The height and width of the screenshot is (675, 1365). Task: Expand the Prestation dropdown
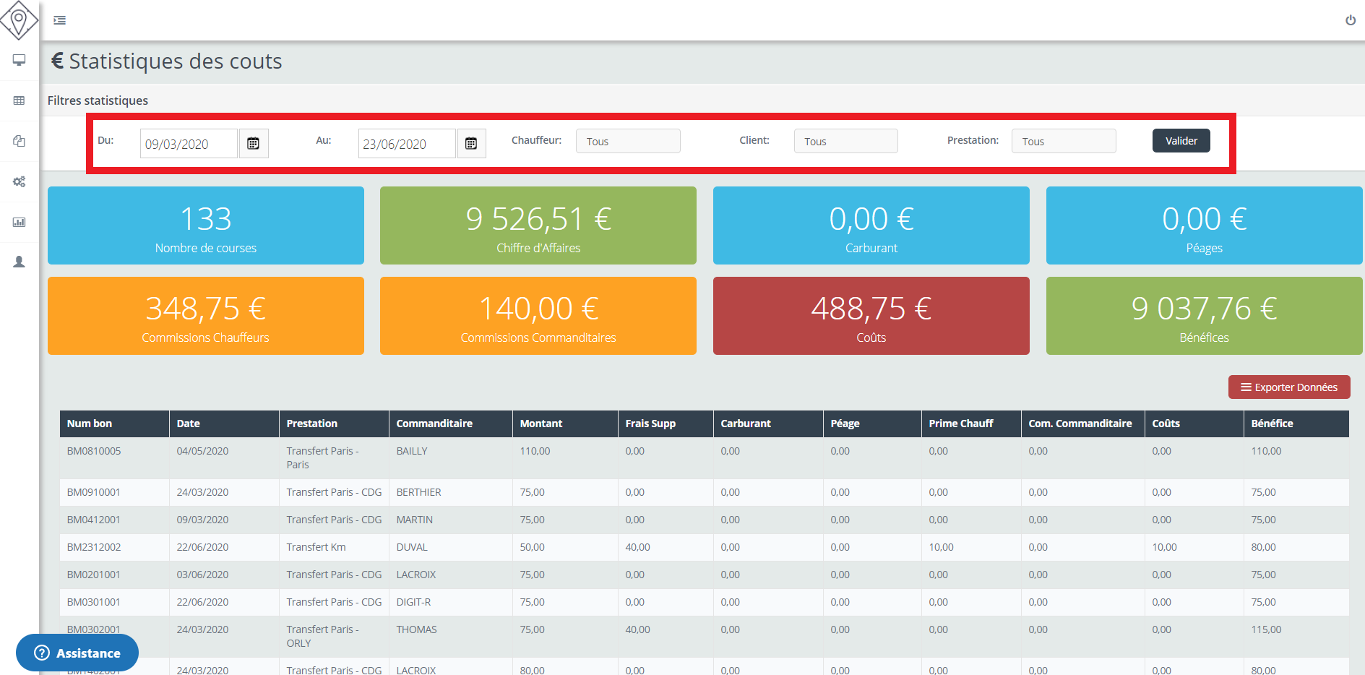point(1063,142)
